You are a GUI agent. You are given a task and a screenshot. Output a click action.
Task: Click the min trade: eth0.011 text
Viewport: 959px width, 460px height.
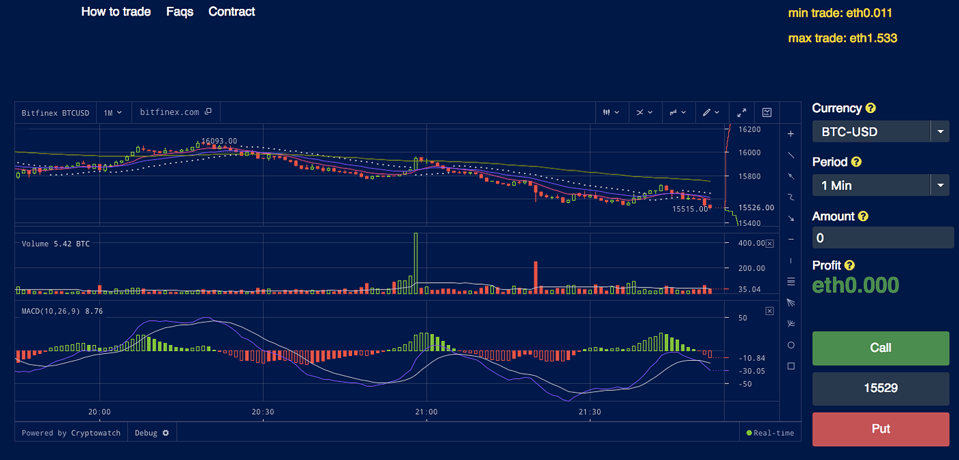click(840, 13)
